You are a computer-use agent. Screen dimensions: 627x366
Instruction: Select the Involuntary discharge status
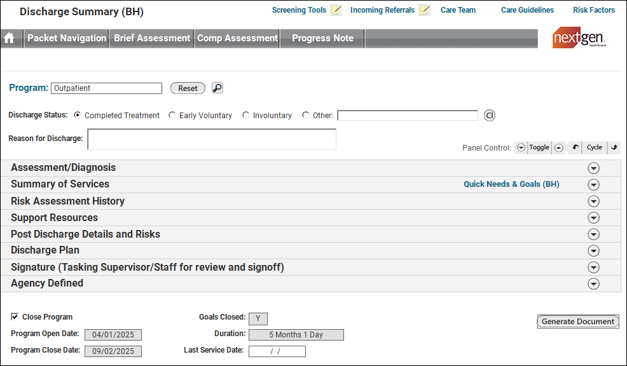[x=246, y=116]
